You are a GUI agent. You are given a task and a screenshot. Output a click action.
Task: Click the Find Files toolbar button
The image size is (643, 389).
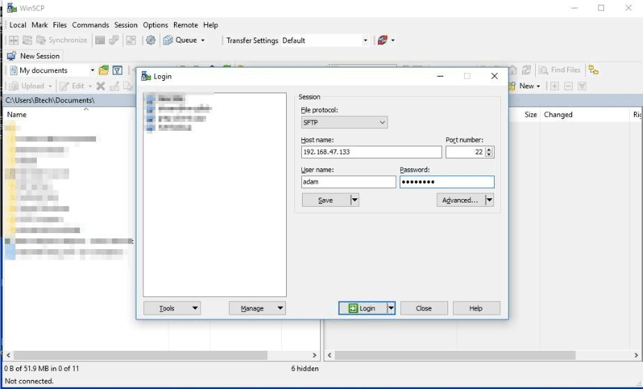[x=560, y=70]
